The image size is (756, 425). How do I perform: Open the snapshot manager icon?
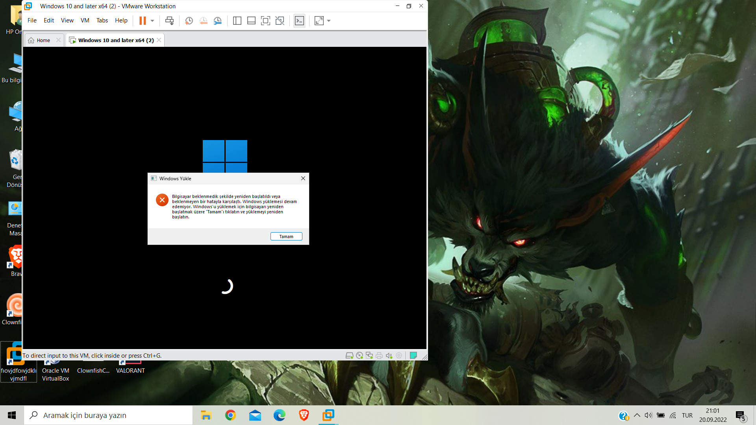[x=217, y=20]
